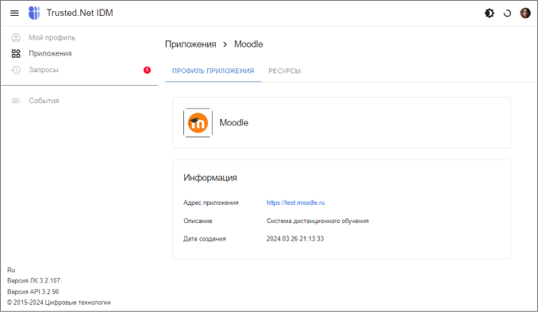The width and height of the screenshot is (538, 312).
Task: Click the creation date 2024.03.26 21:13:33
Action: pyautogui.click(x=295, y=239)
